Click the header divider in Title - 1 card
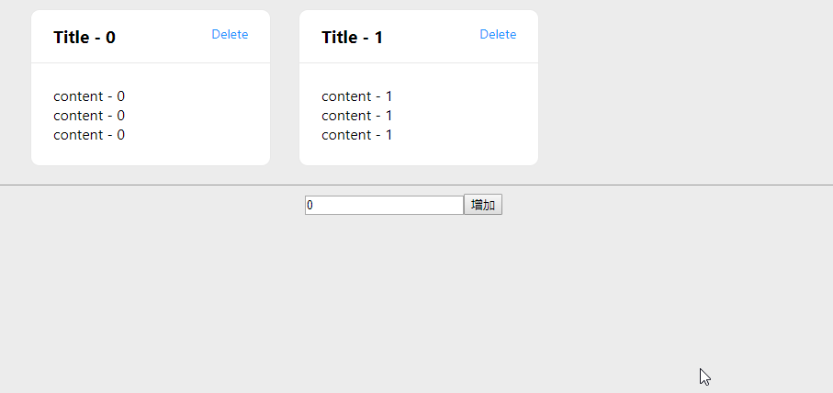The height and width of the screenshot is (393, 833). point(419,62)
